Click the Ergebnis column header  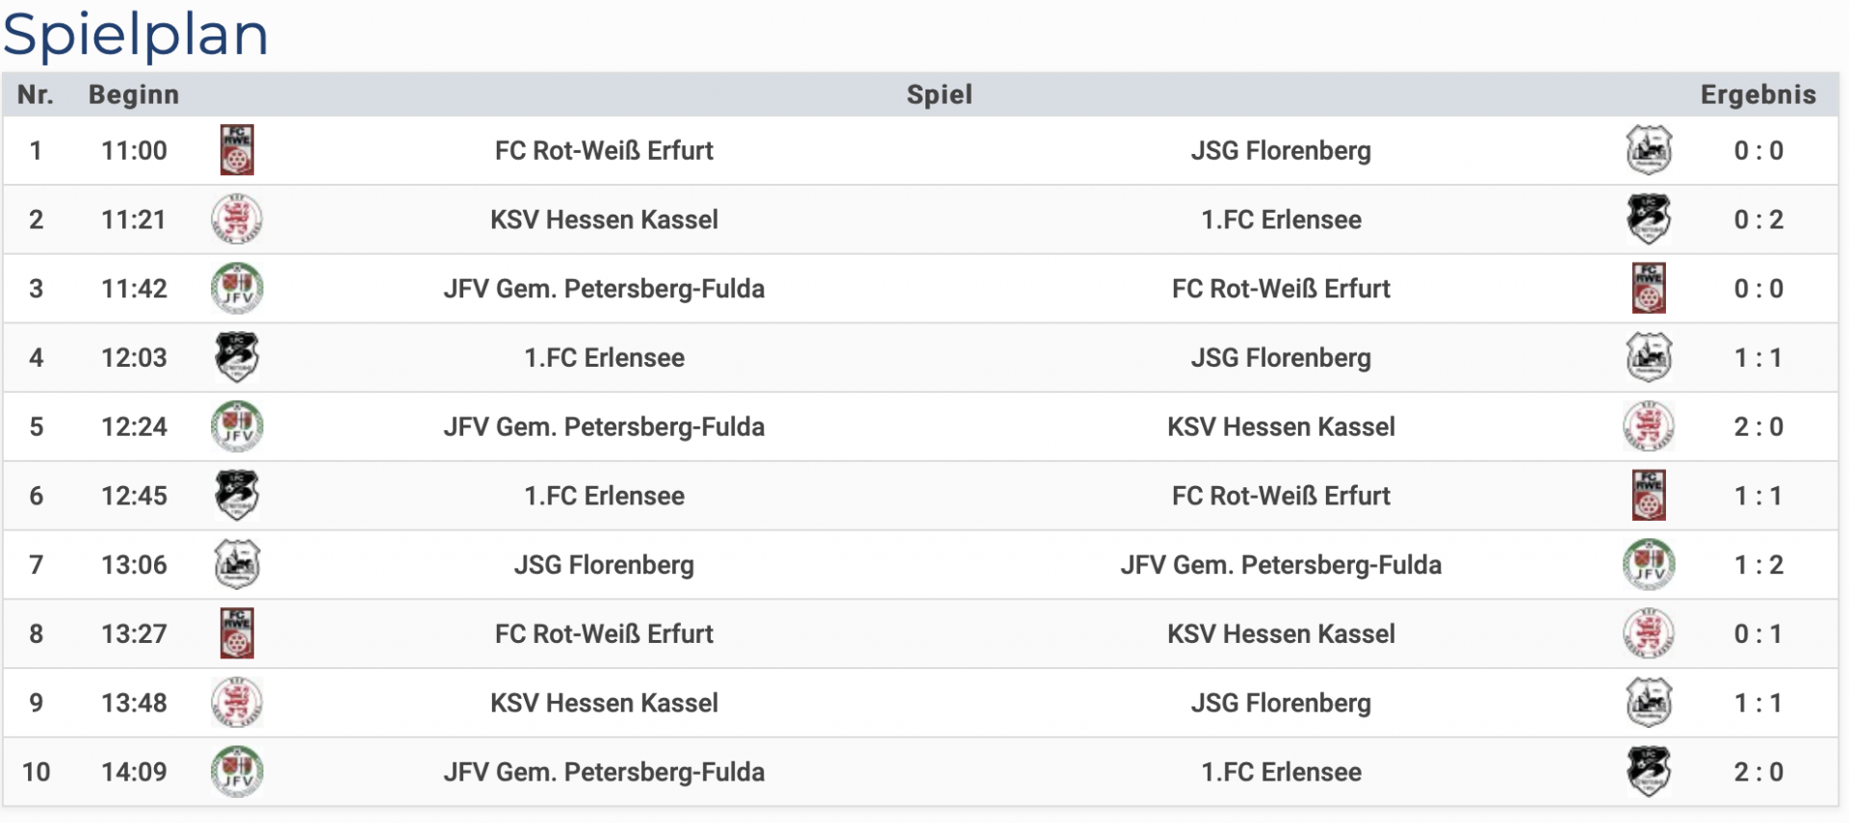pyautogui.click(x=1758, y=94)
